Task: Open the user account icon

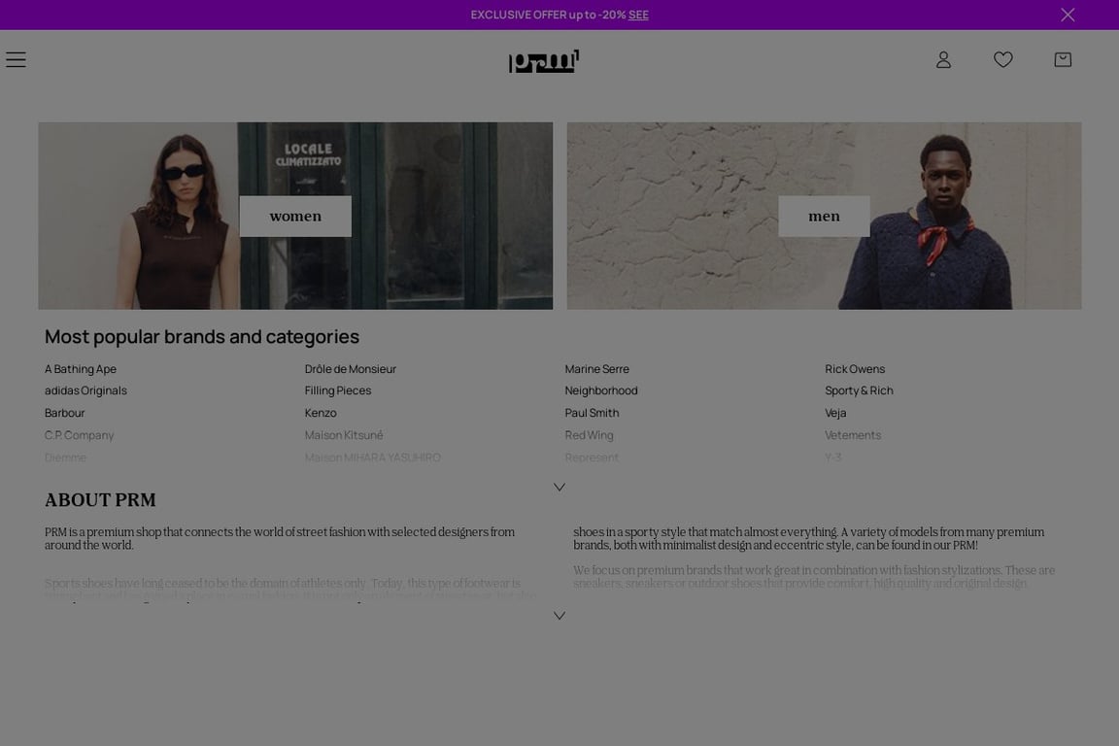Action: [943, 60]
